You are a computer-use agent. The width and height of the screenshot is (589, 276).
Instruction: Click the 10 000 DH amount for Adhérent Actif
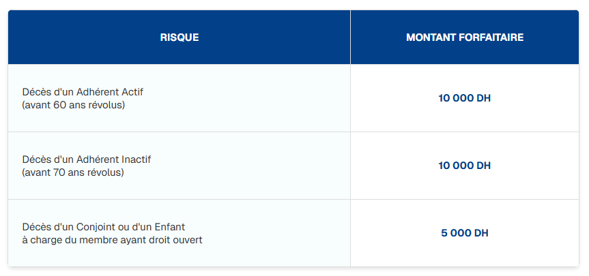464,98
